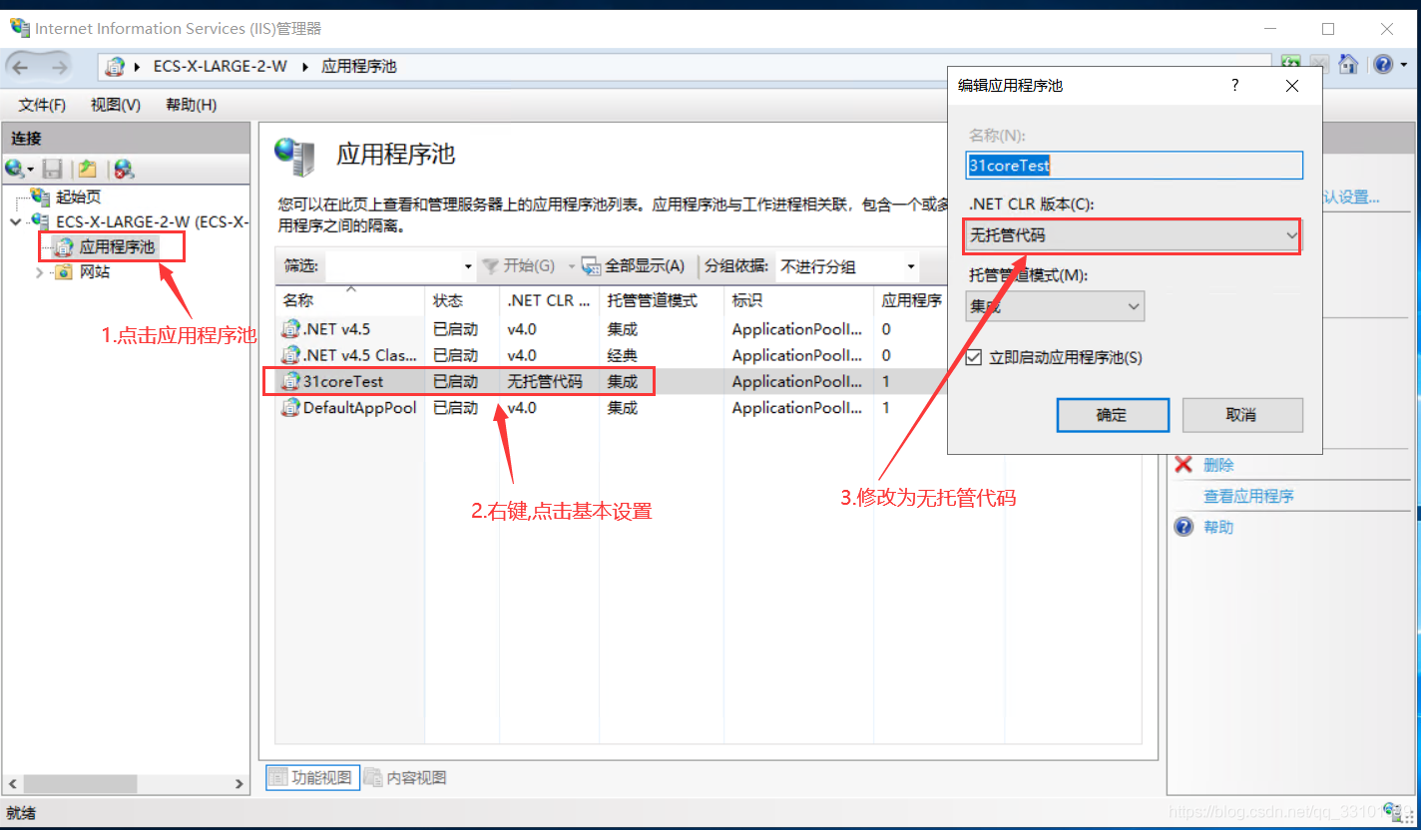Click the 筛选 filter text box
Viewport: 1421px width, 830px height.
pos(393,266)
